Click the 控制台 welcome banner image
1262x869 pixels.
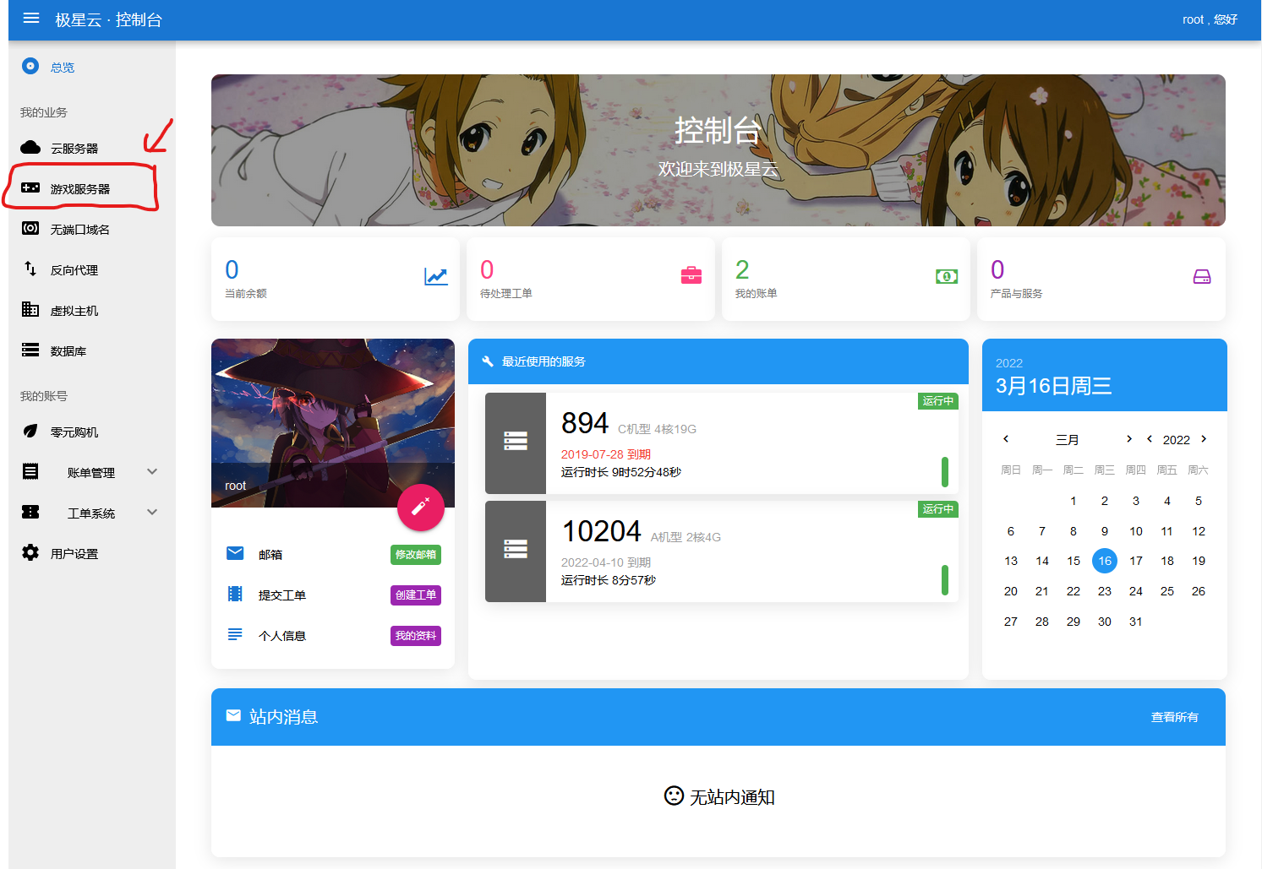[x=718, y=150]
